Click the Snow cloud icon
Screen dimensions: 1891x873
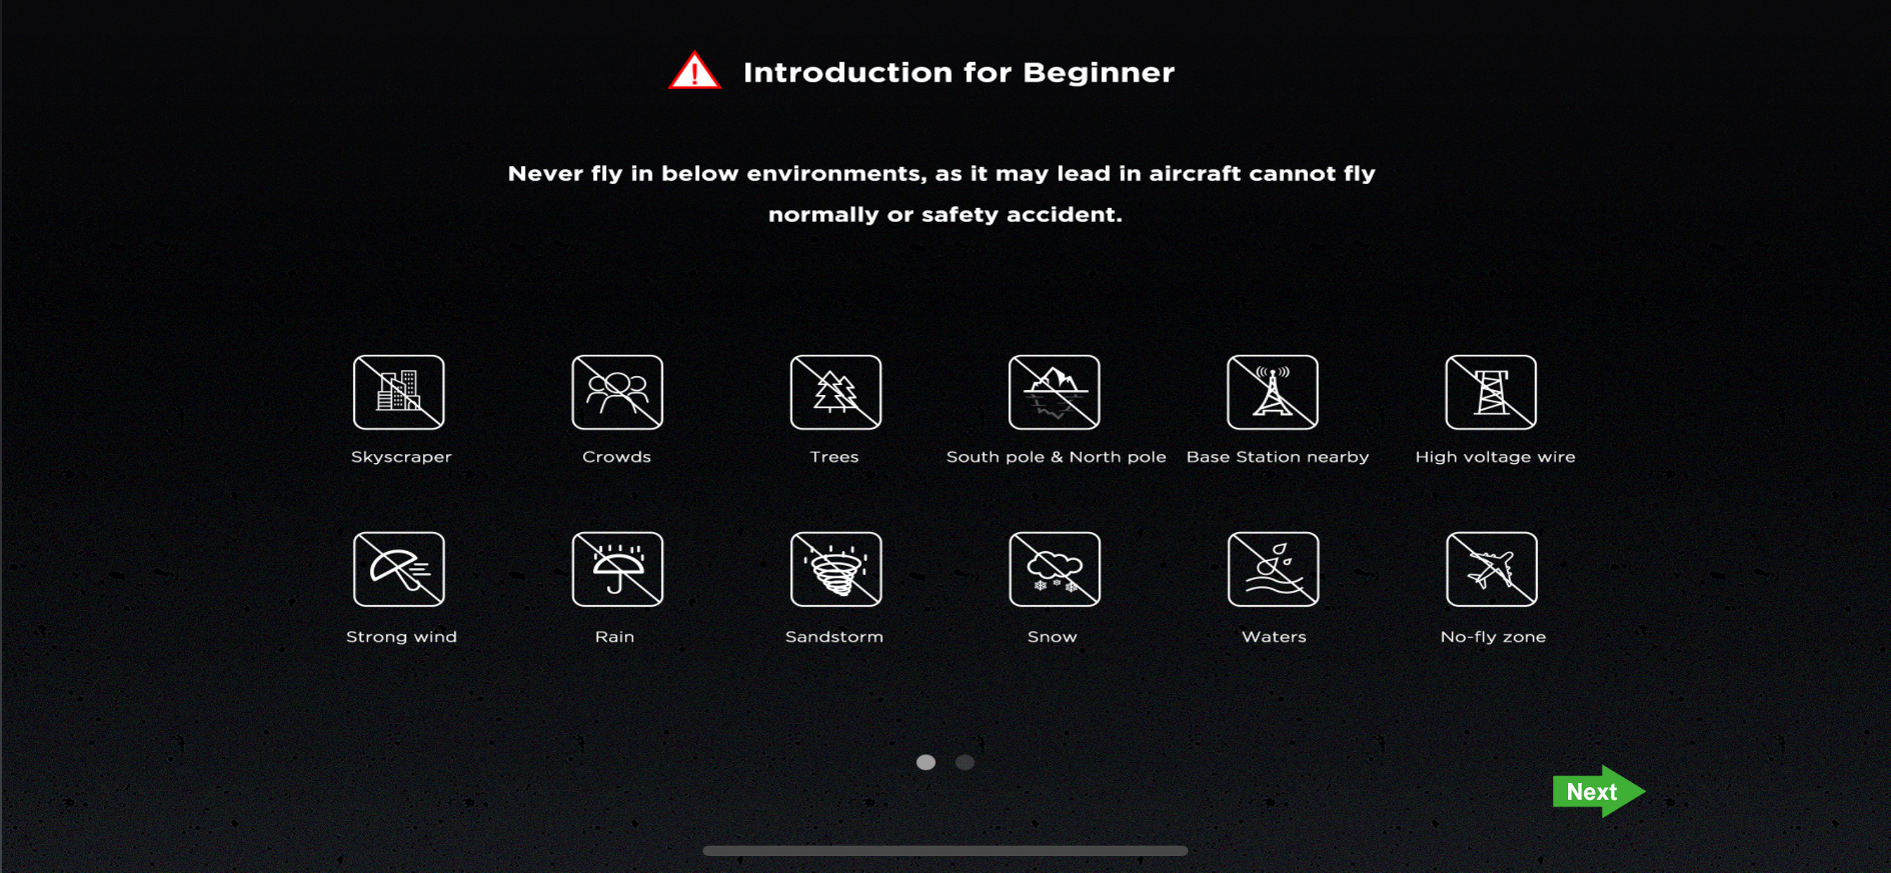tap(1054, 569)
